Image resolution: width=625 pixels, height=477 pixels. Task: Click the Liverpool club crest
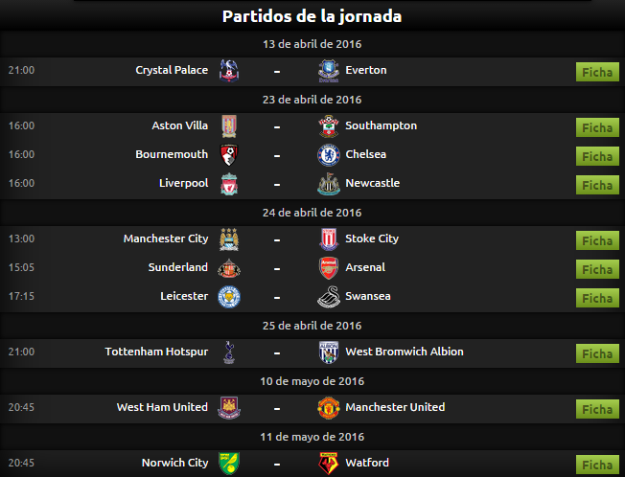pos(229,184)
